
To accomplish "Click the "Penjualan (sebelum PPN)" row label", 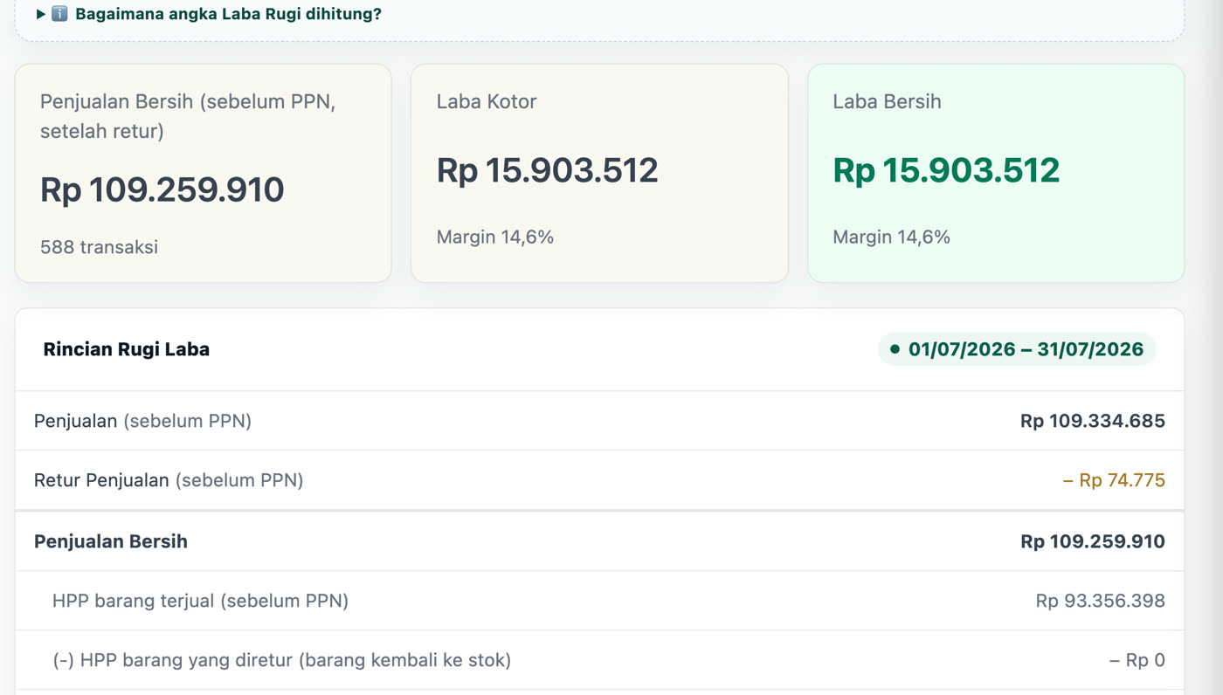I will (x=142, y=421).
